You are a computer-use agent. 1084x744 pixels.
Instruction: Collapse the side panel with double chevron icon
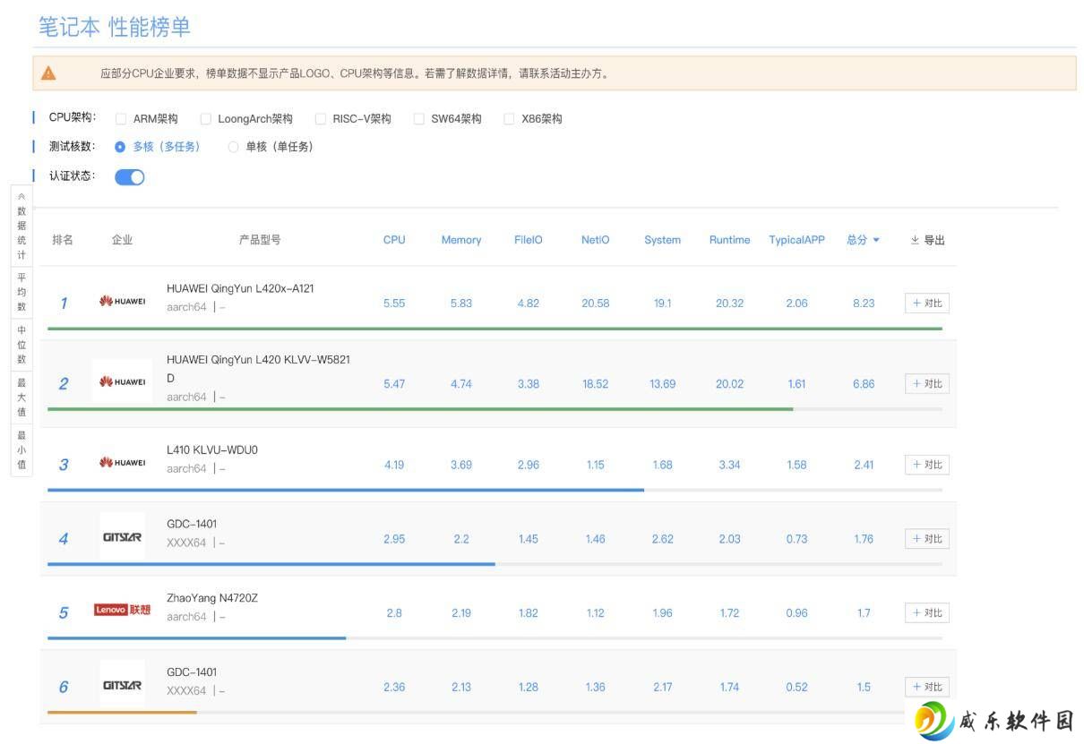tap(22, 195)
